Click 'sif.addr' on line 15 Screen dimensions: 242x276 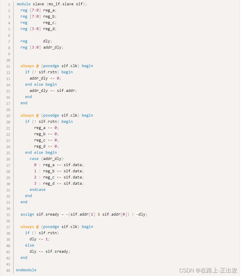pyautogui.click(x=66, y=91)
